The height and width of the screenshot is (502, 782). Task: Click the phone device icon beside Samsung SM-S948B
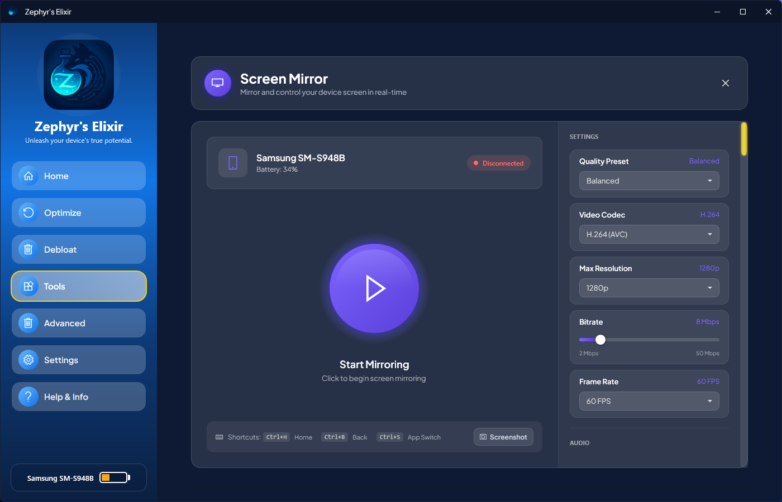[x=233, y=163]
